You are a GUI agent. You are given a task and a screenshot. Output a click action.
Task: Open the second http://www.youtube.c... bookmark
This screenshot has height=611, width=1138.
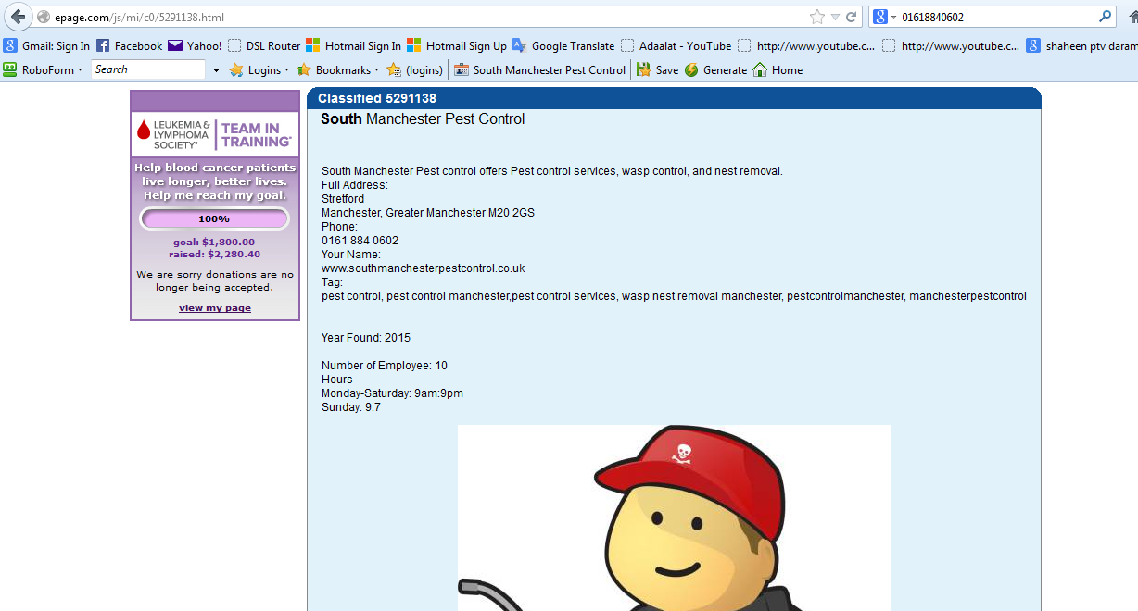click(x=951, y=45)
